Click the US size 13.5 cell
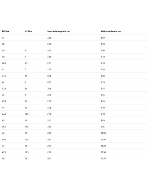Image resolution: width=150 pixels, height=188 pixels. 27,152
